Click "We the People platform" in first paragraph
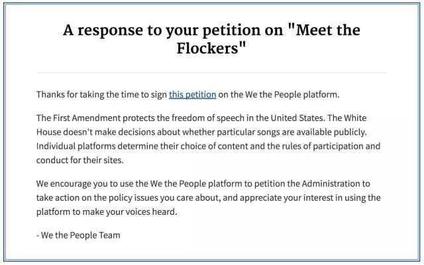 (x=291, y=95)
